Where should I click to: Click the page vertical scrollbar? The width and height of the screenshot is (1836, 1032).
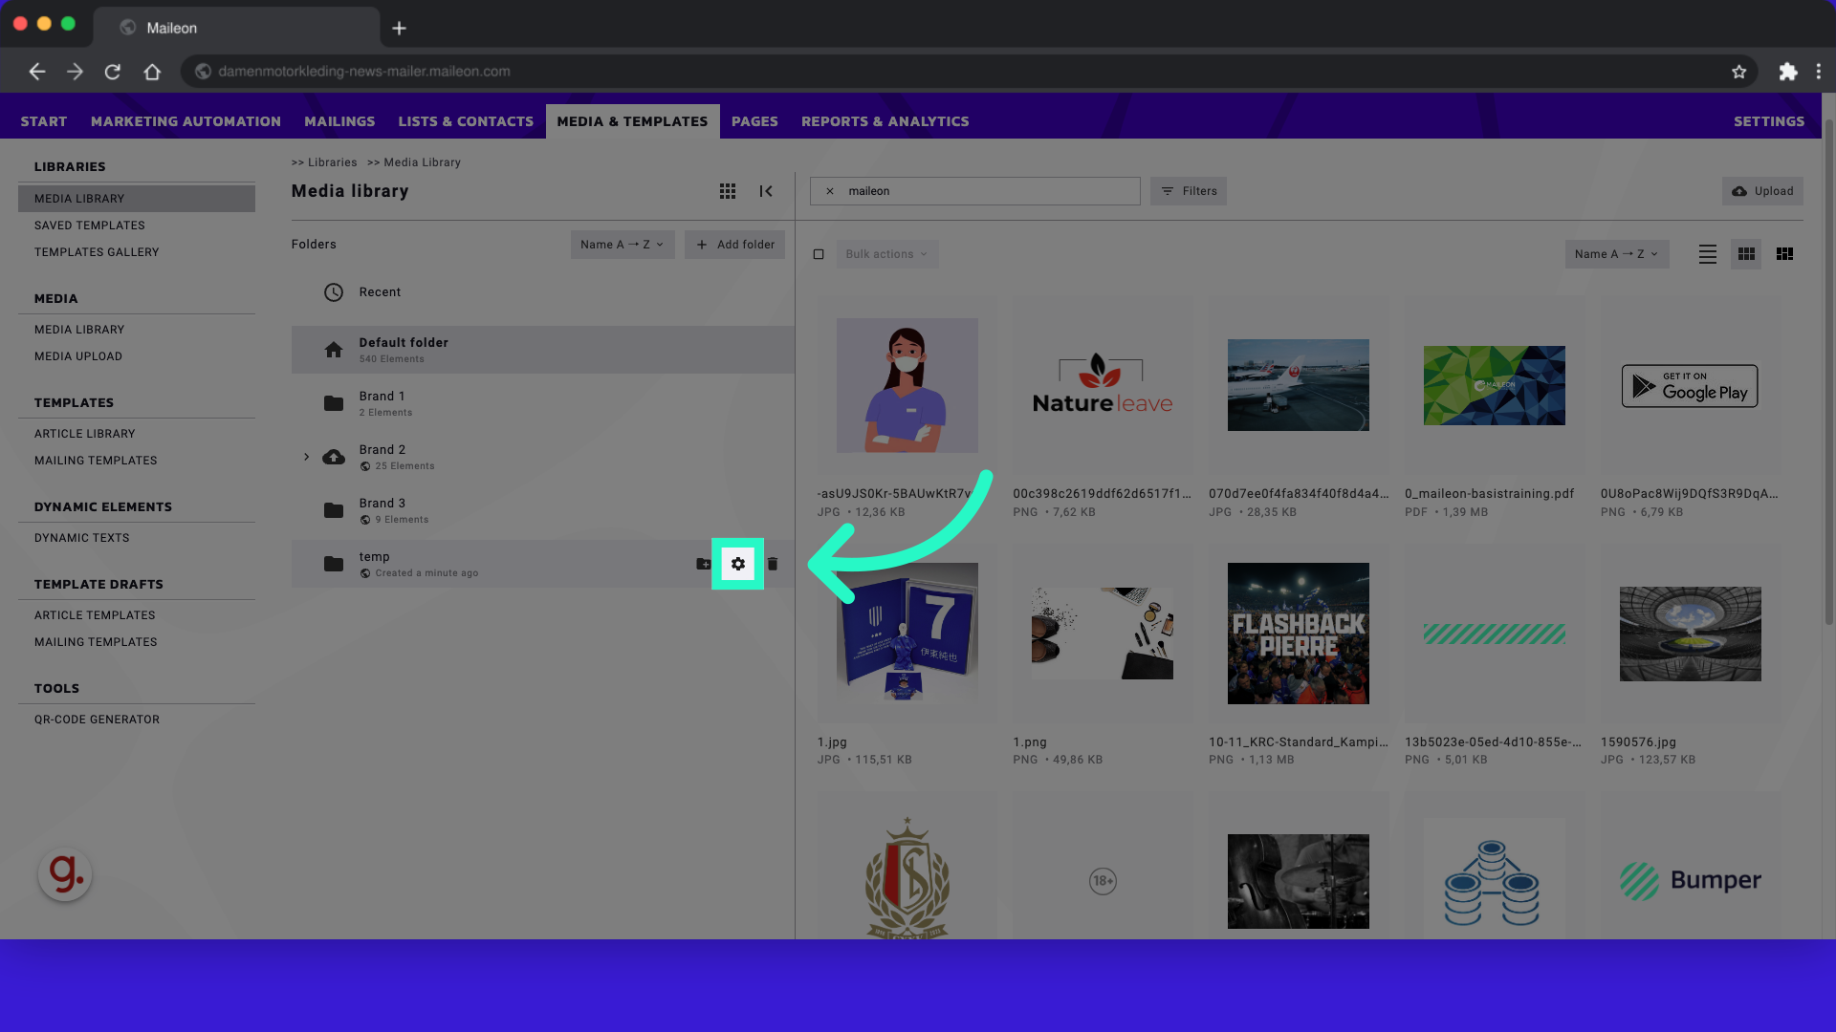tap(1828, 373)
